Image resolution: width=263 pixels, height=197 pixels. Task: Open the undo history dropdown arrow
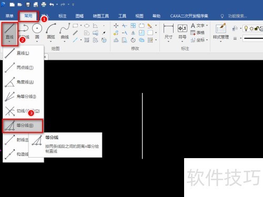click(x=57, y=4)
